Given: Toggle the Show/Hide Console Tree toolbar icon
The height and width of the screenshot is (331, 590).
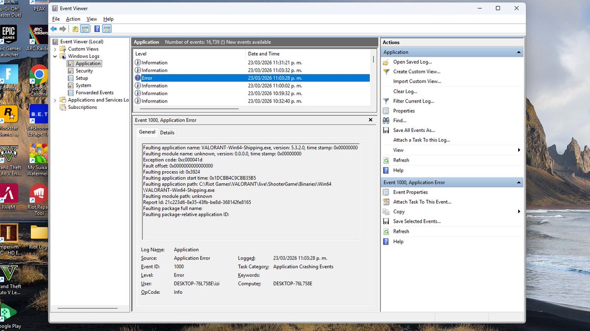Looking at the screenshot, I should pyautogui.click(x=85, y=29).
